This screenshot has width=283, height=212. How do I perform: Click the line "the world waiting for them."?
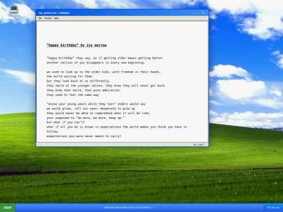coord(70,76)
